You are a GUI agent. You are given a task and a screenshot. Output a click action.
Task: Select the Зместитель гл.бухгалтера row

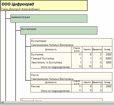coord(71,62)
